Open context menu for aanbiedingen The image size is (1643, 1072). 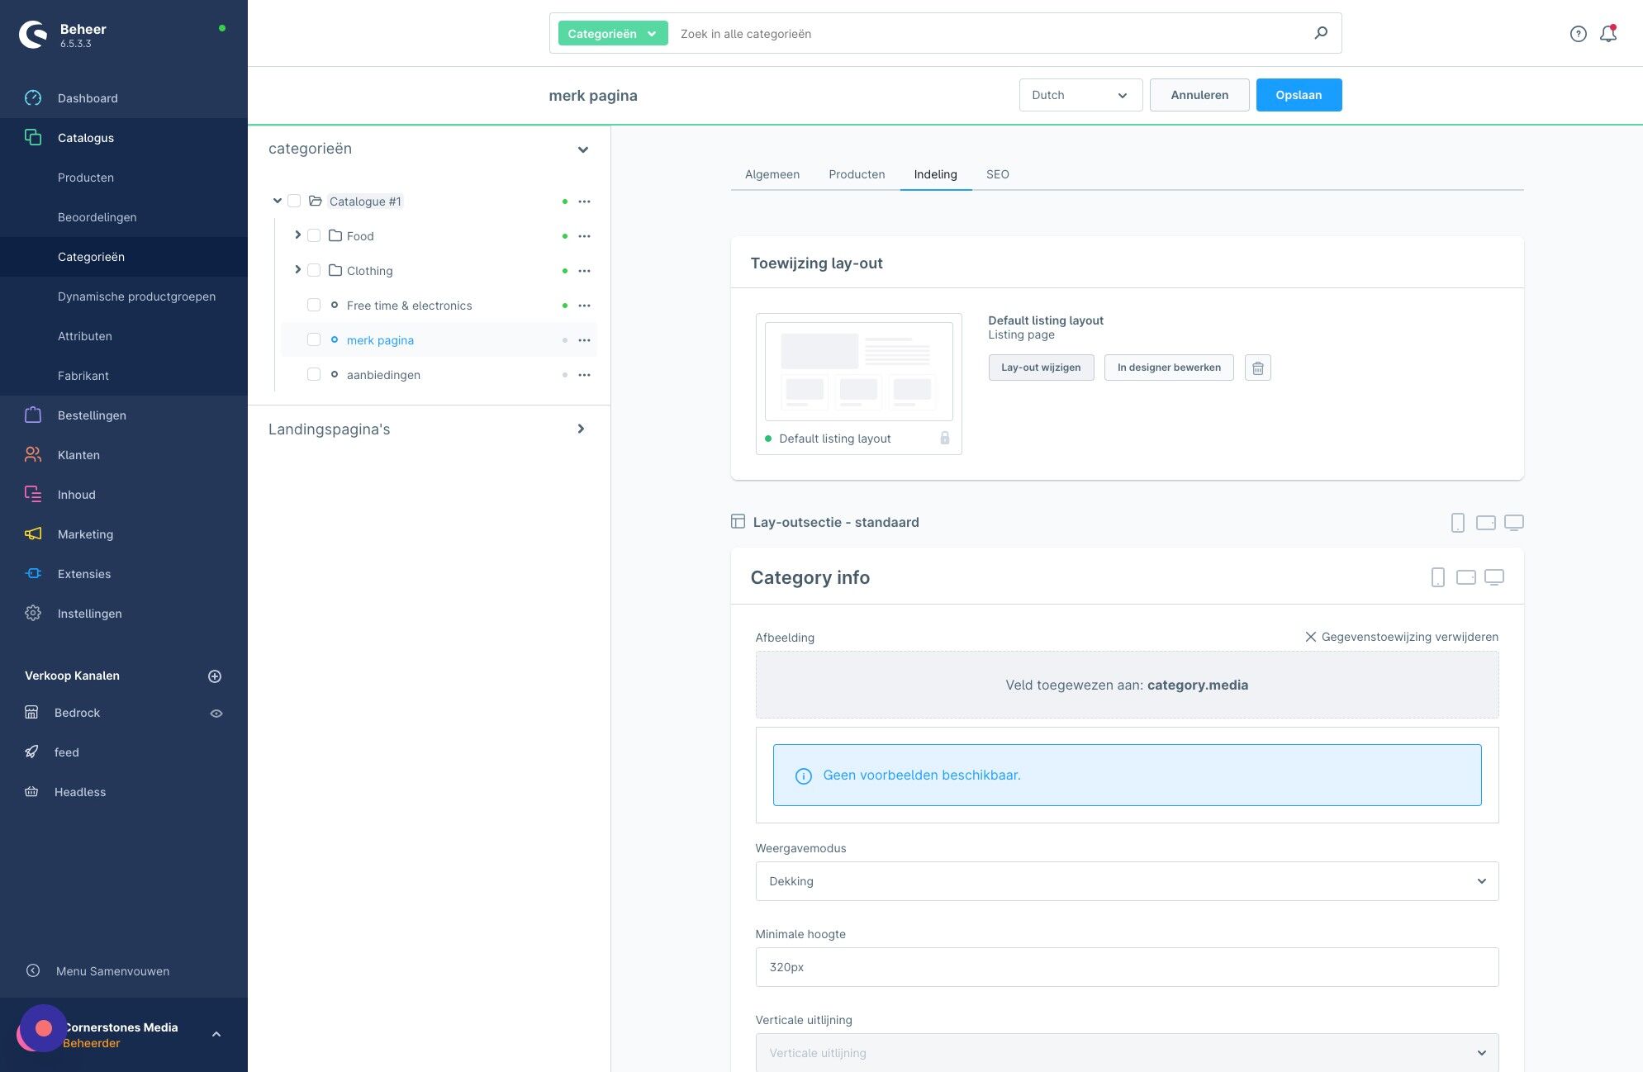point(584,375)
